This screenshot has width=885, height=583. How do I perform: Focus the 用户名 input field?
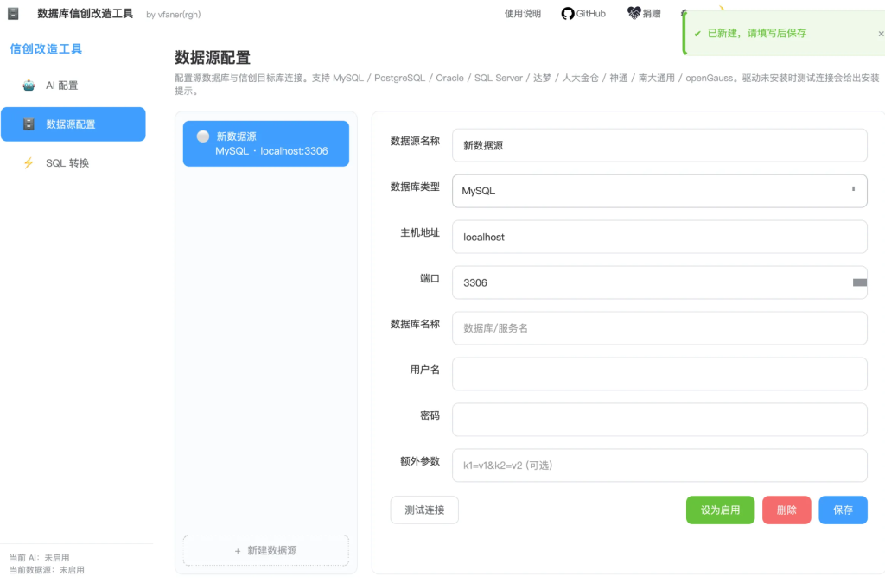[659, 374]
